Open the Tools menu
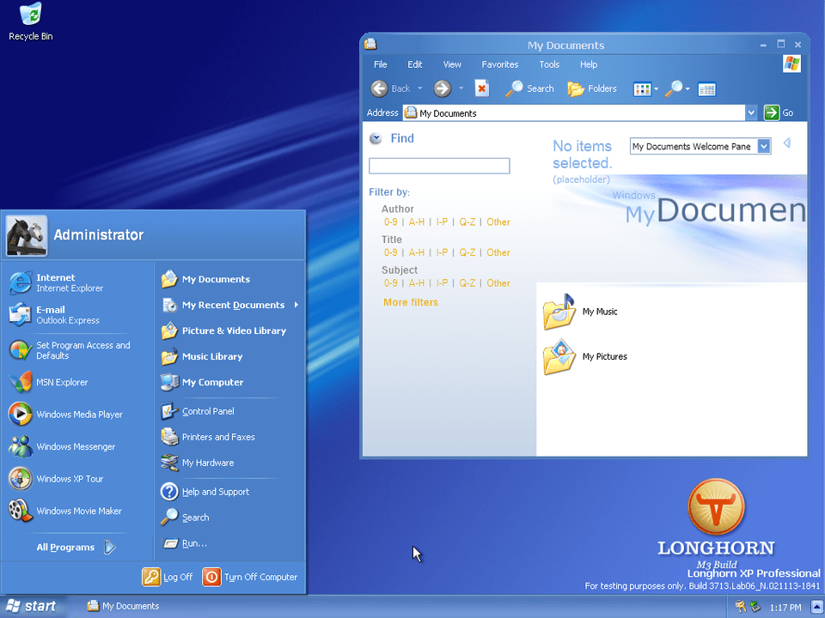The image size is (825, 618). 549,64
